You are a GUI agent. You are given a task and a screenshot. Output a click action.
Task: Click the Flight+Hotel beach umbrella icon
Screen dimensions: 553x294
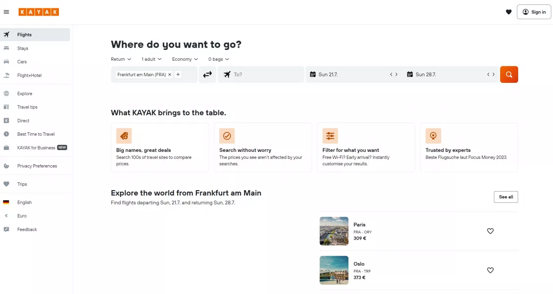pyautogui.click(x=6, y=75)
